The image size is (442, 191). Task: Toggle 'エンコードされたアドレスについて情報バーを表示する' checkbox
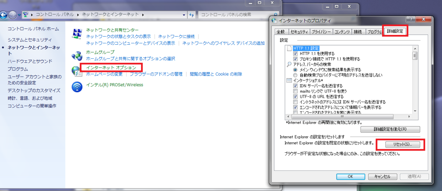(x=295, y=107)
